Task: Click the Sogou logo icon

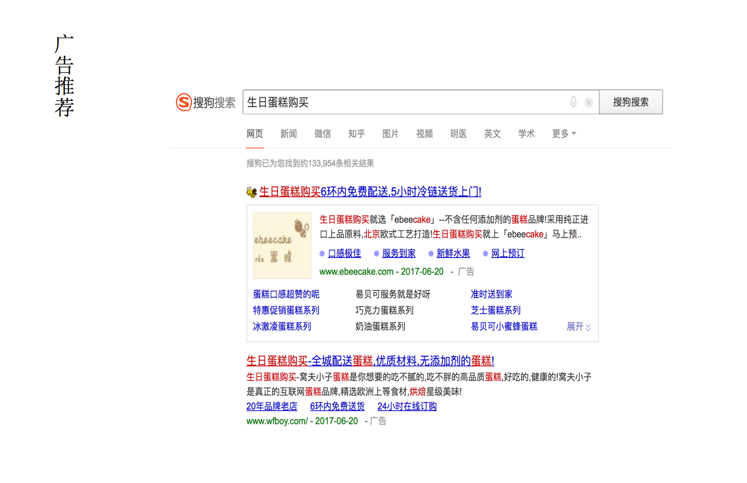Action: tap(184, 102)
